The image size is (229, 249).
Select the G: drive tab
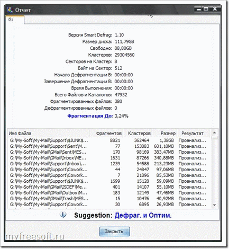click(15, 20)
